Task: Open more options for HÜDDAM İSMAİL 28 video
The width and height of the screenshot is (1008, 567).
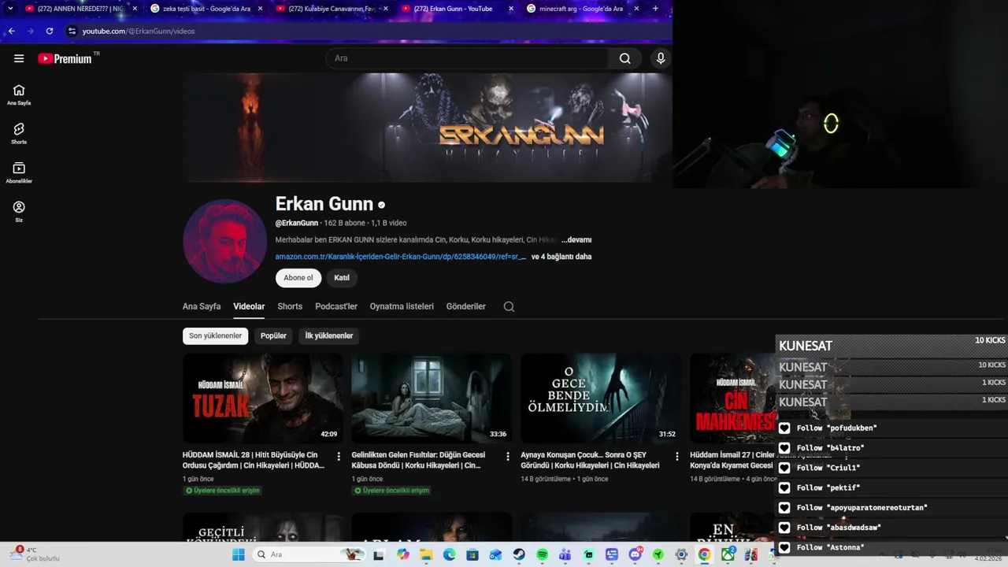Action: [339, 456]
